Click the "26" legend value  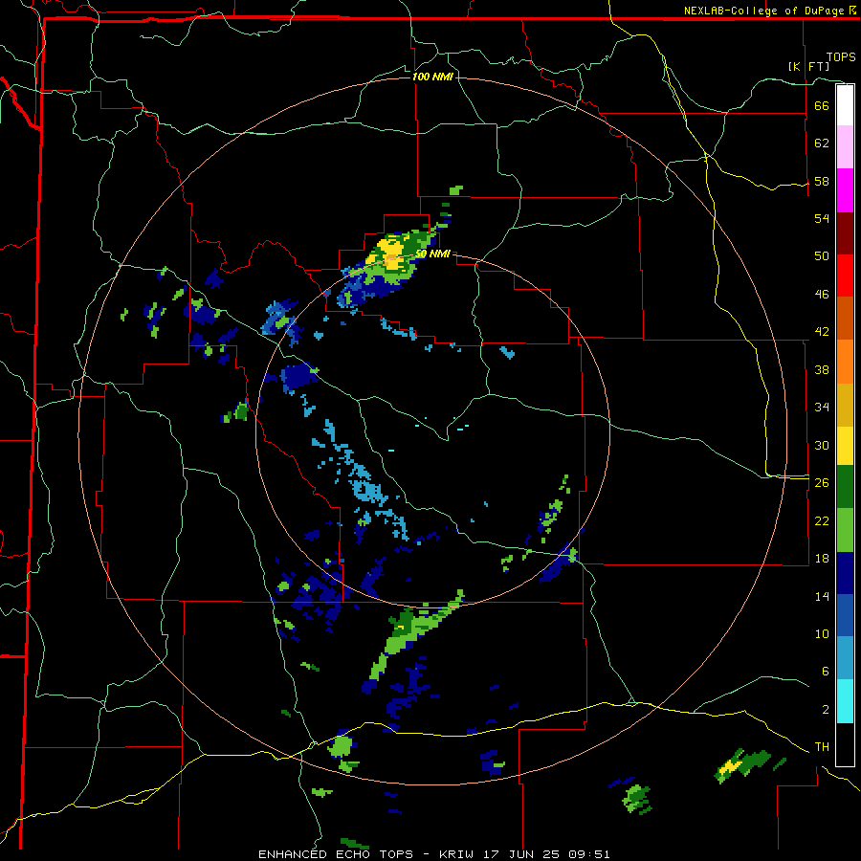point(822,483)
